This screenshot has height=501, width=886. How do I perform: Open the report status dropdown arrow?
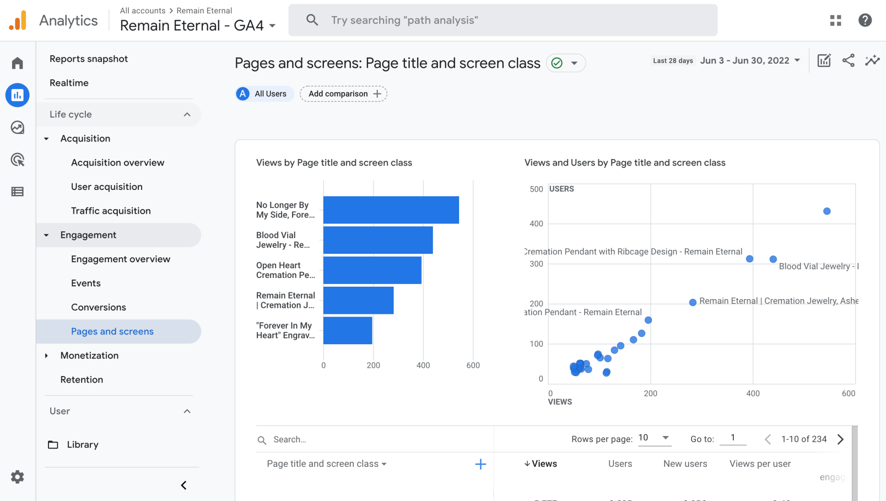(x=575, y=63)
